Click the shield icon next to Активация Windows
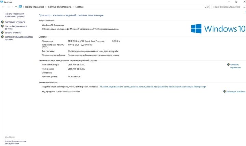 [224, 91]
